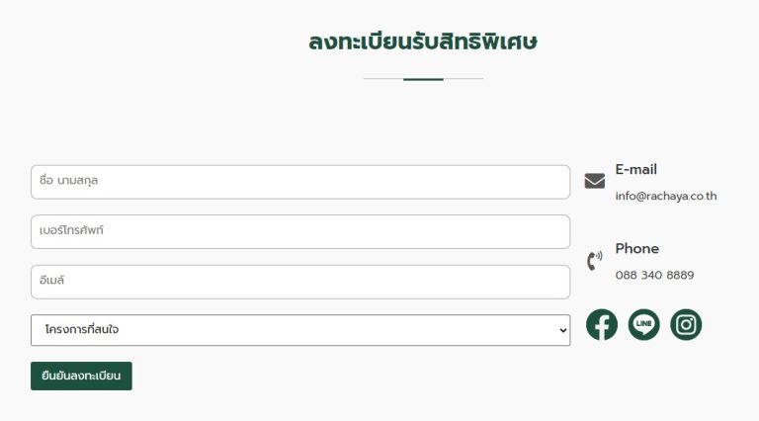Viewport: 759px width, 421px height.
Task: Expand the chevron arrow on project select
Action: point(563,330)
